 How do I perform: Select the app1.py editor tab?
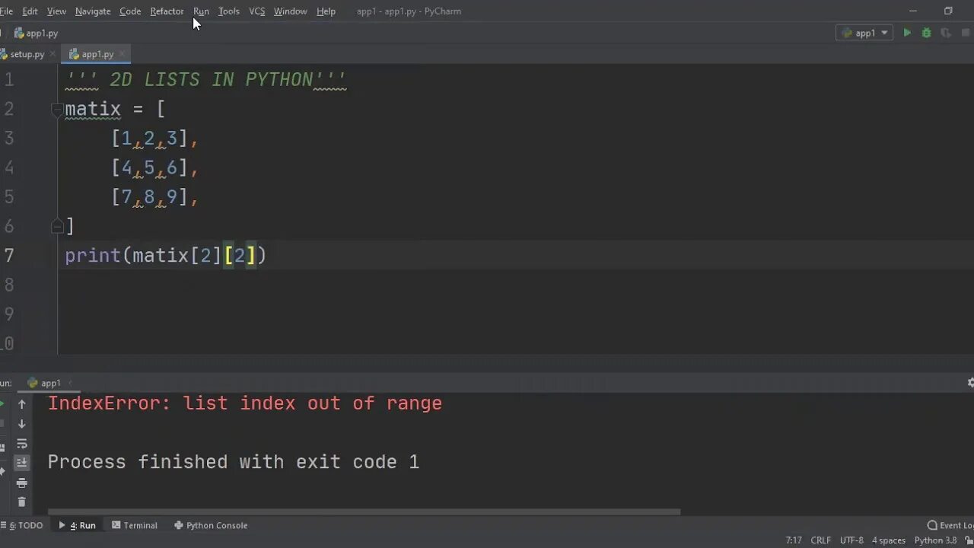point(97,54)
